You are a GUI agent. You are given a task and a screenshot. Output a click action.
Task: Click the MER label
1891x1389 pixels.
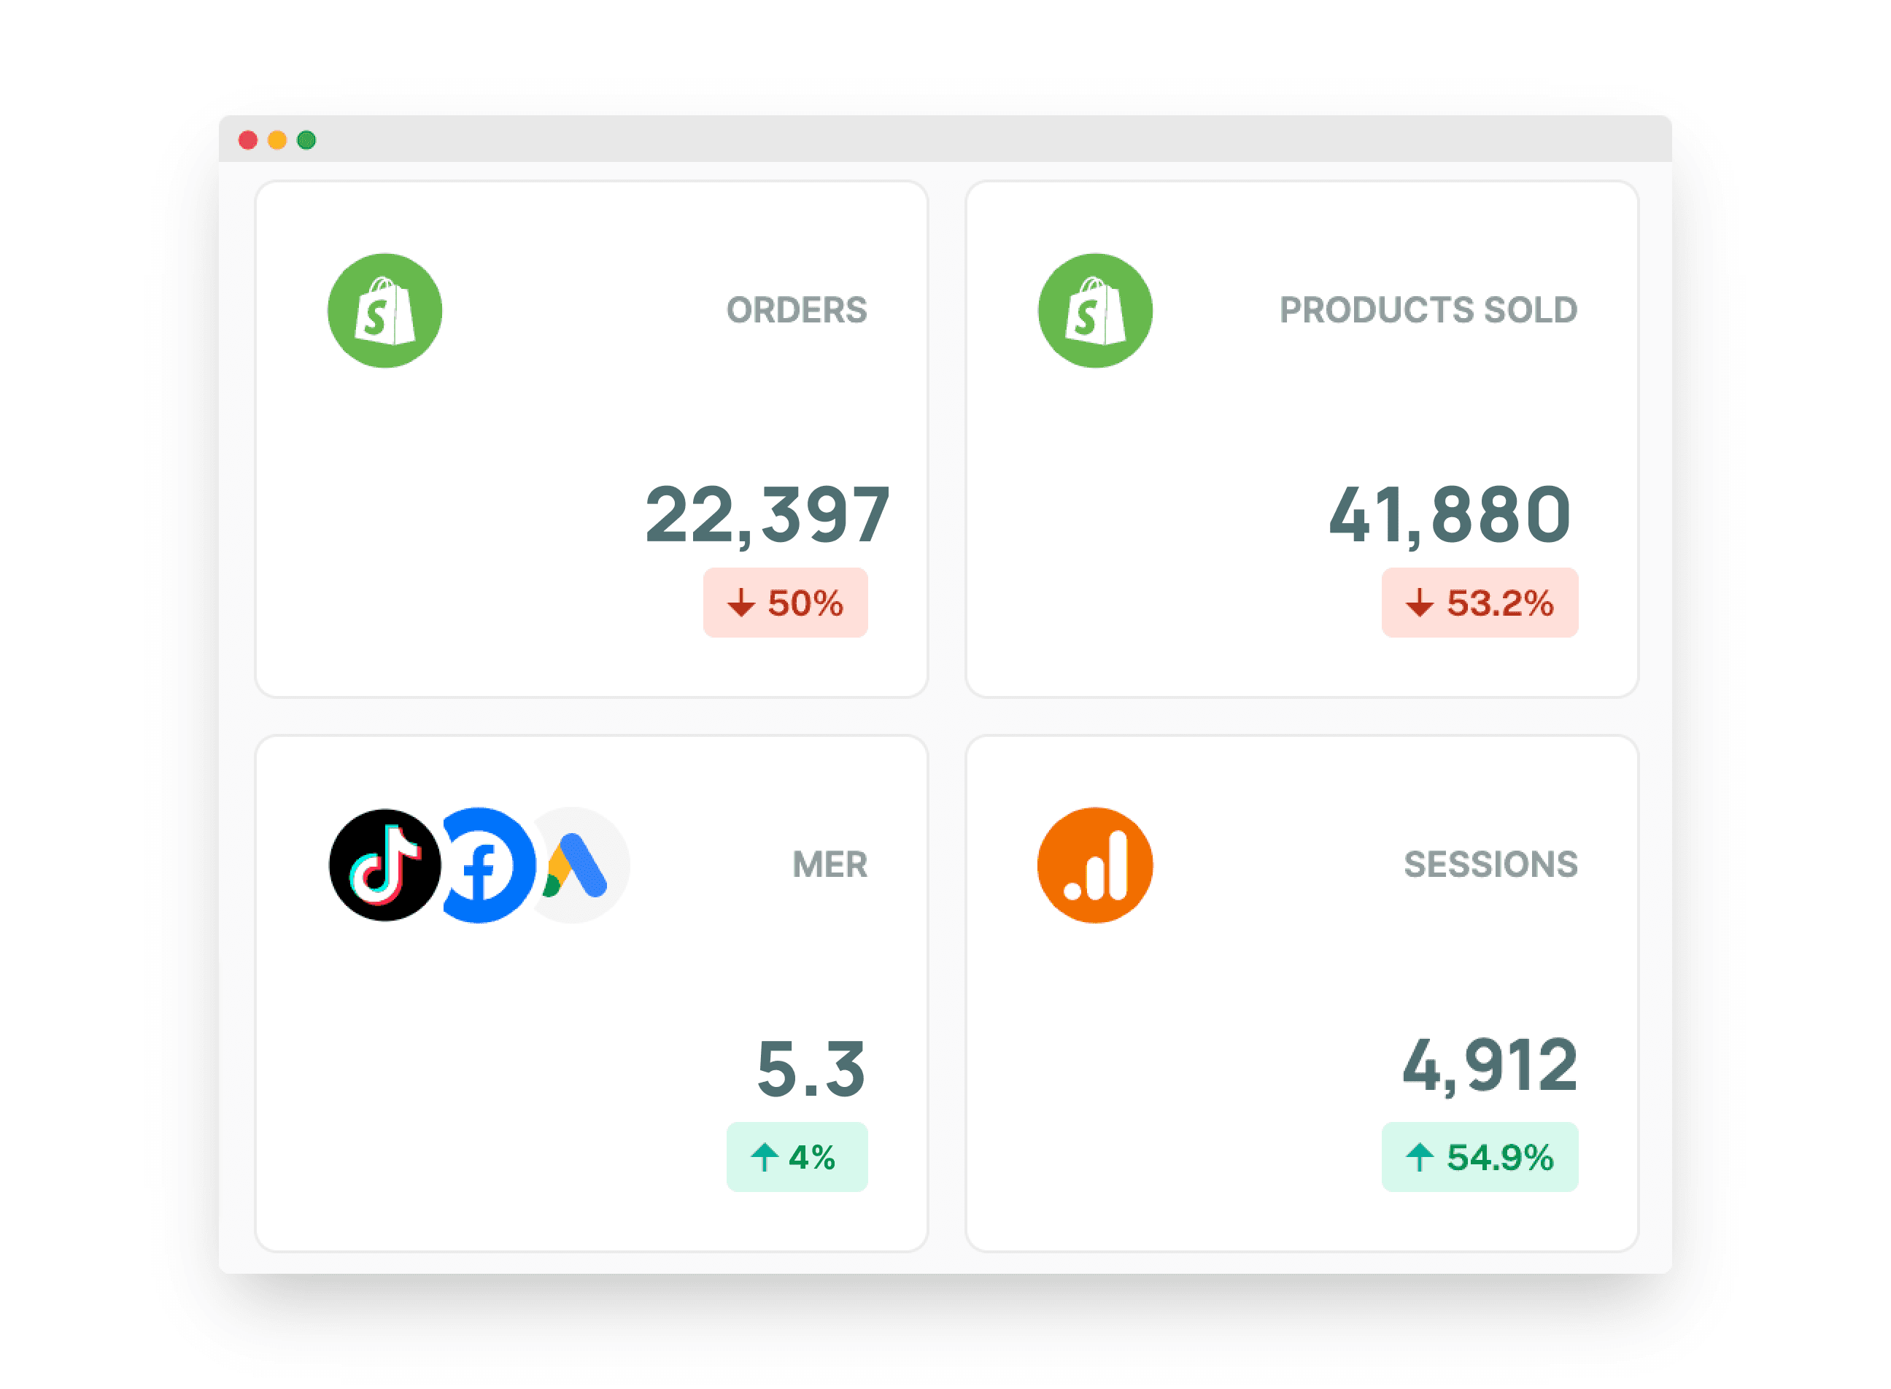[829, 864]
